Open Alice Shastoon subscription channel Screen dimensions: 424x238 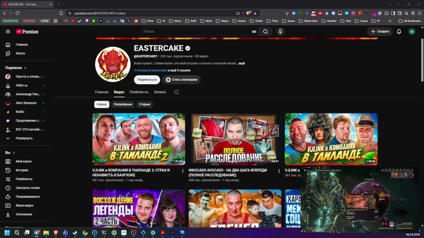[x=26, y=103]
